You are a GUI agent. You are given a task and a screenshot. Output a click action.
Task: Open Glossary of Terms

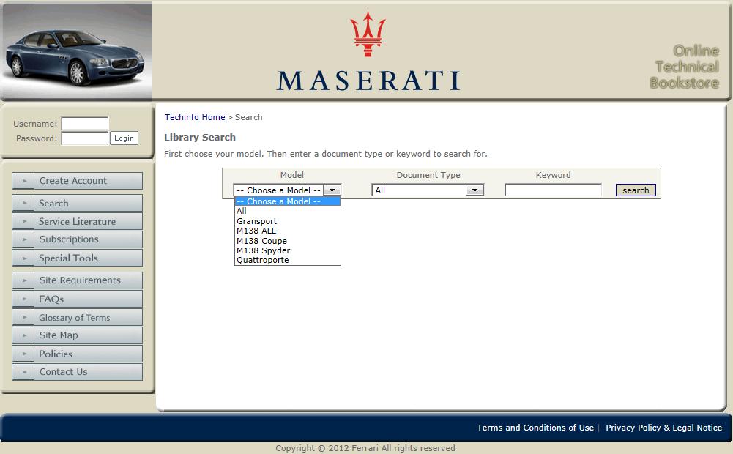77,317
